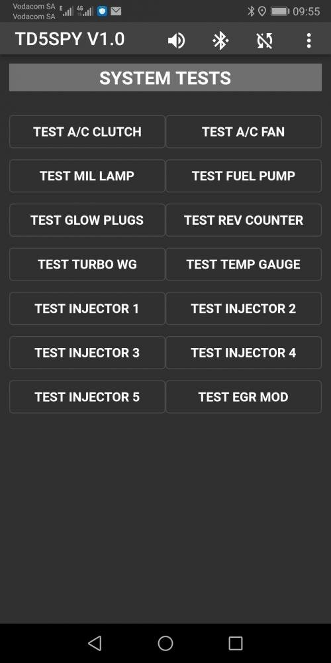Screen dimensions: 331x663
Task: Tap the Bluetooth connection icon
Action: (220, 40)
